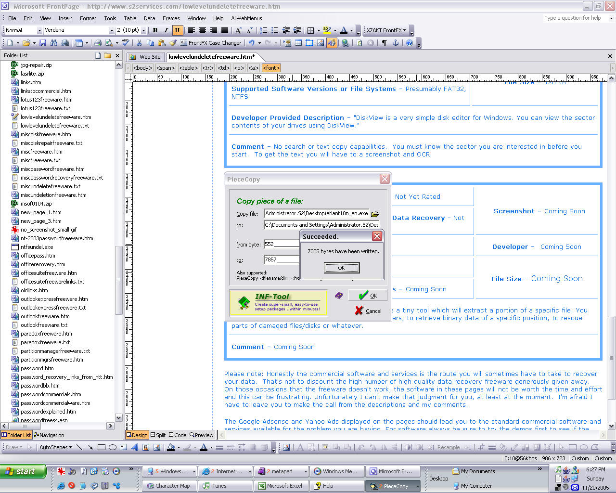
Task: Expand the Open file dropdown arrow
Action: click(34, 43)
